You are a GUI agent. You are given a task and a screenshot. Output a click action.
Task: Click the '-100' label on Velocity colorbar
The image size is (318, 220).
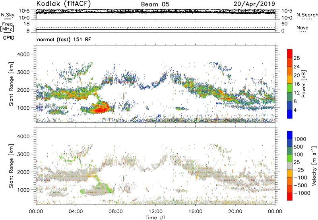click(x=301, y=178)
